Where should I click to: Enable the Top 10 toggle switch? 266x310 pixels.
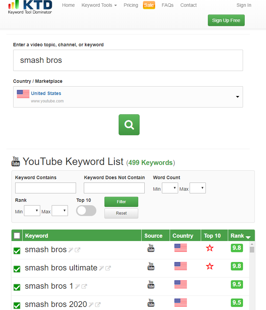(x=86, y=211)
